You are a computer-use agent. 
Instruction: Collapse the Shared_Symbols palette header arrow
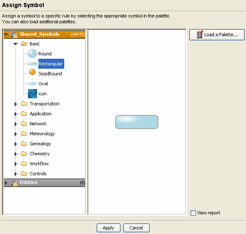point(6,34)
